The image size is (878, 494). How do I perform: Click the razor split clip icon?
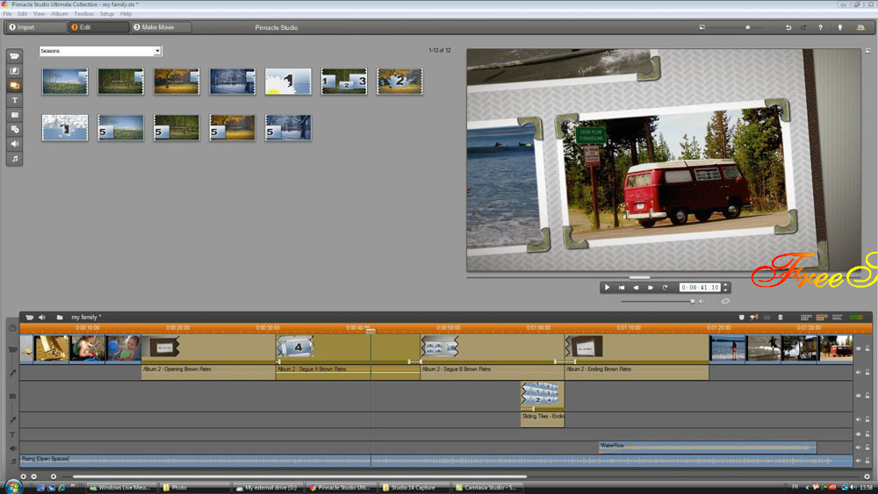pyautogui.click(x=754, y=318)
